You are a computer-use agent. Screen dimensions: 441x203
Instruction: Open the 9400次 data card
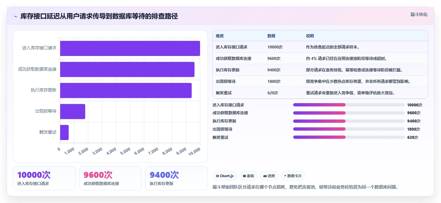coord(176,178)
